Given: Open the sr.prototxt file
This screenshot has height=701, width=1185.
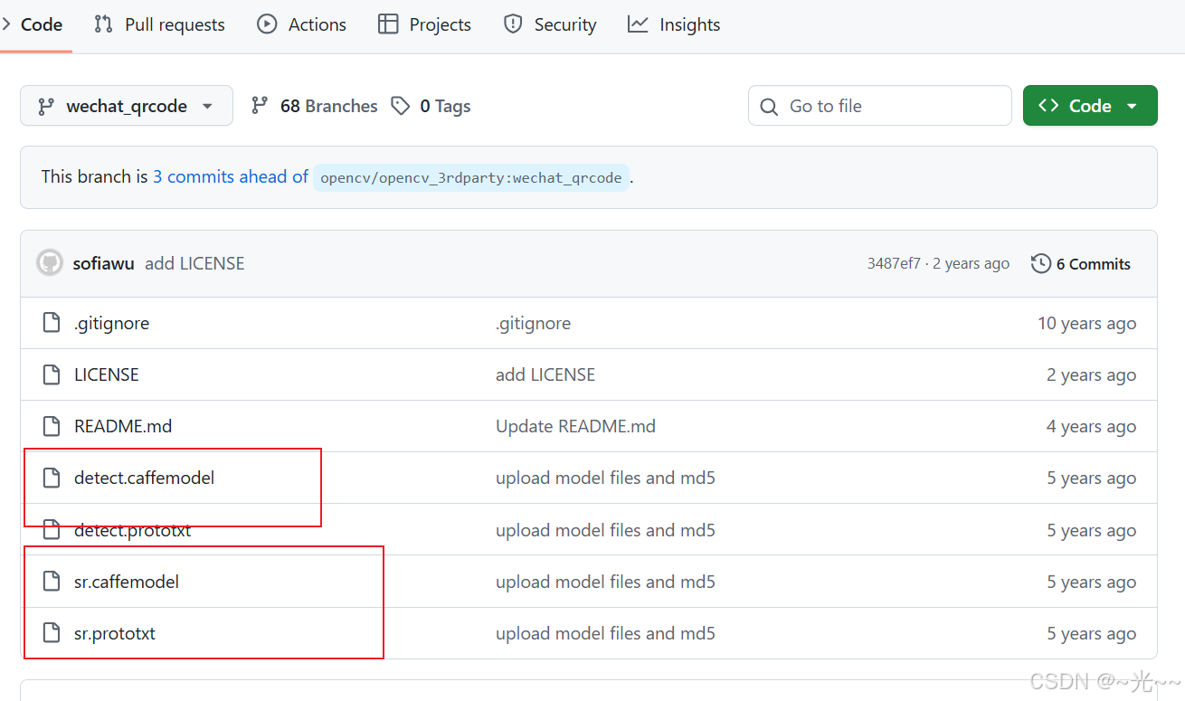Looking at the screenshot, I should click(x=115, y=633).
